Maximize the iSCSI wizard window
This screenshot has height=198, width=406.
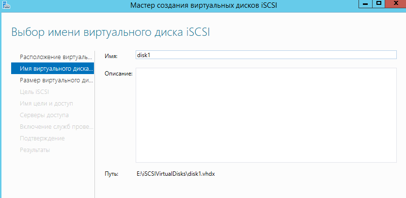[380, 3]
